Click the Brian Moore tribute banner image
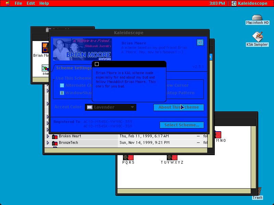Viewport: 274px width, 205px height. tap(83, 49)
